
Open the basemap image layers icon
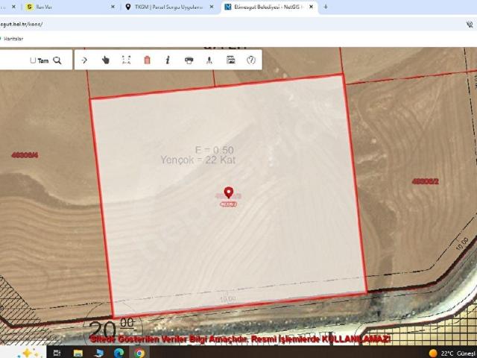[230, 60]
